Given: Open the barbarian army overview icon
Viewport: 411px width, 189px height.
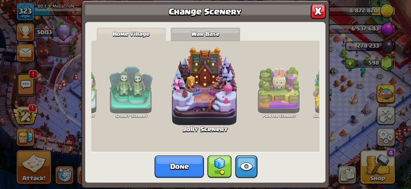Looking at the screenshot, I should (26, 137).
